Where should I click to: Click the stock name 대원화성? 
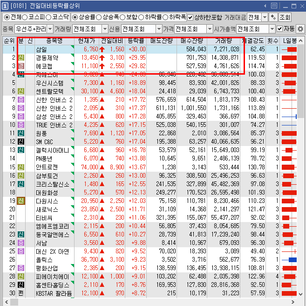(x=47, y=193)
